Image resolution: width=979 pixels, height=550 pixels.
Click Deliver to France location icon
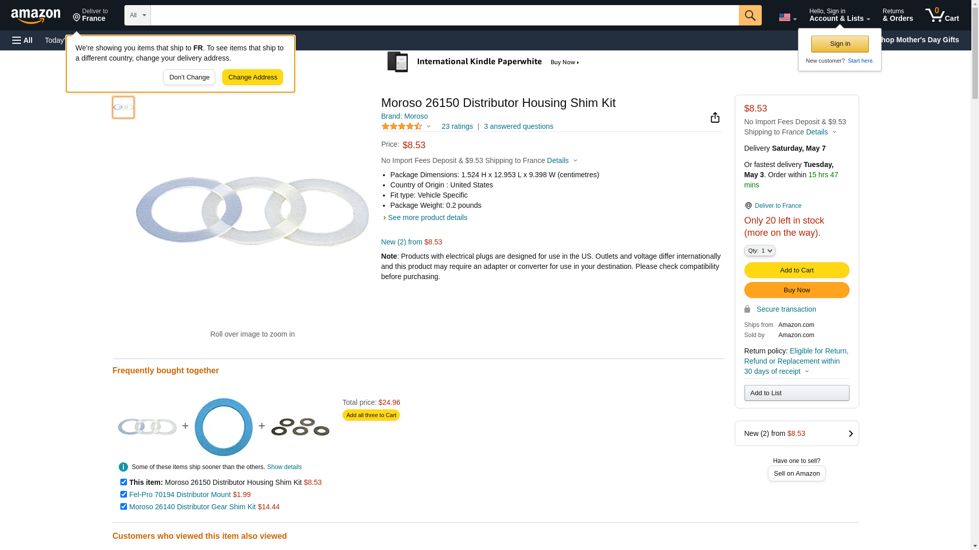(x=748, y=206)
